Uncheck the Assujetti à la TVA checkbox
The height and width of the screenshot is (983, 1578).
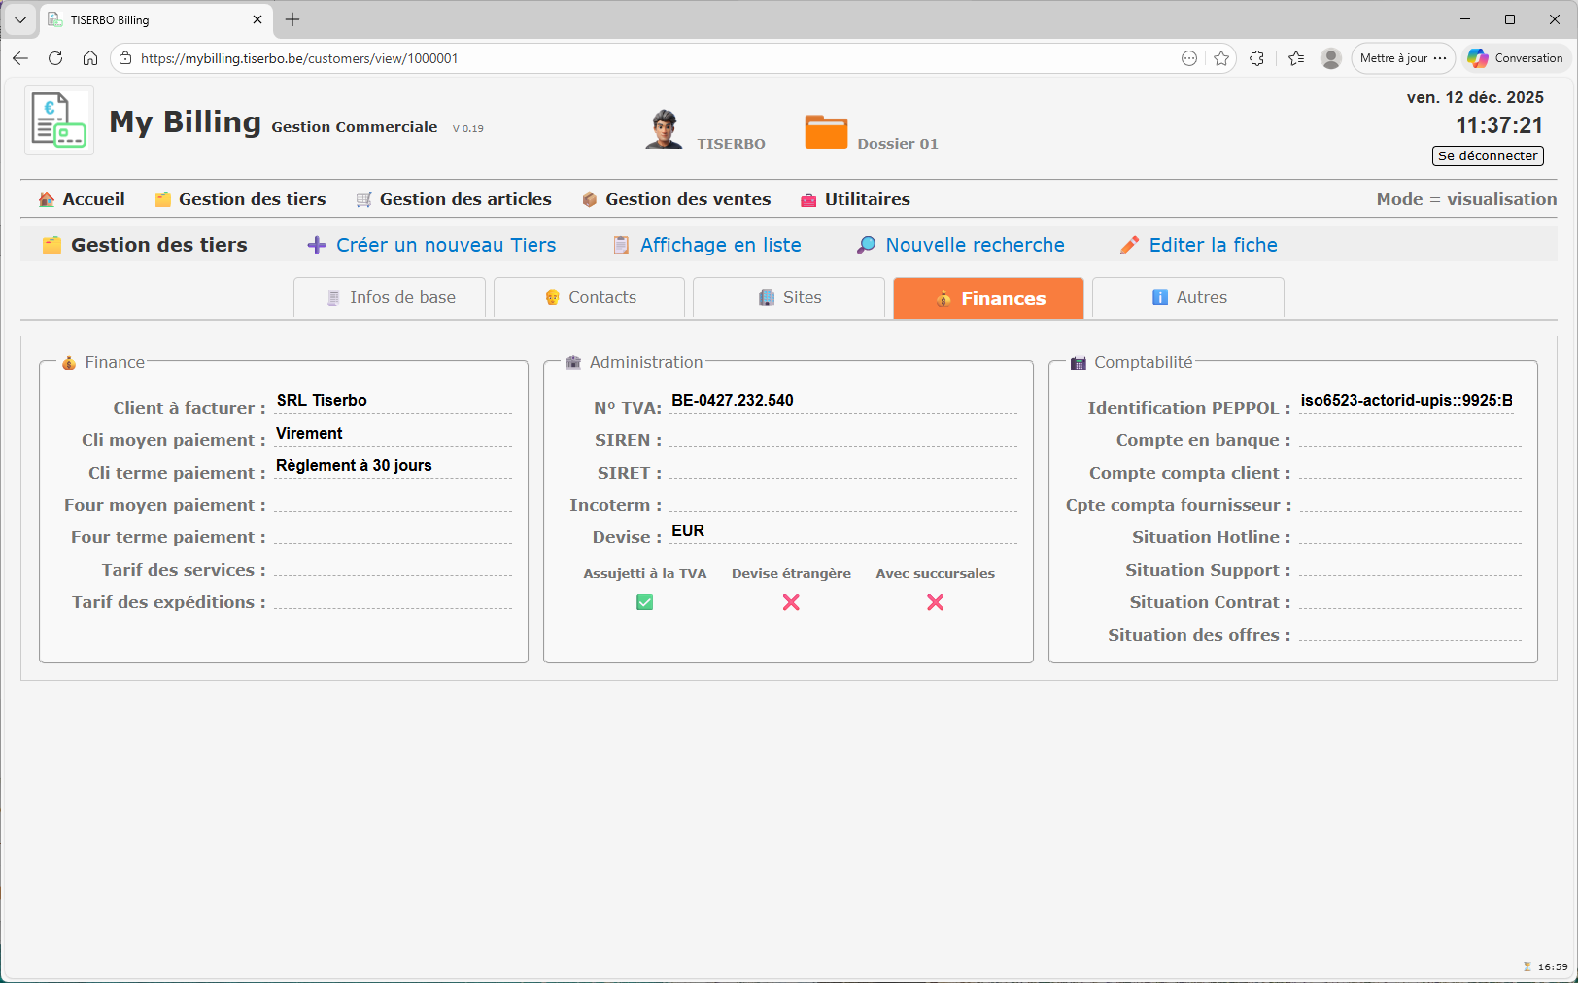coord(644,602)
